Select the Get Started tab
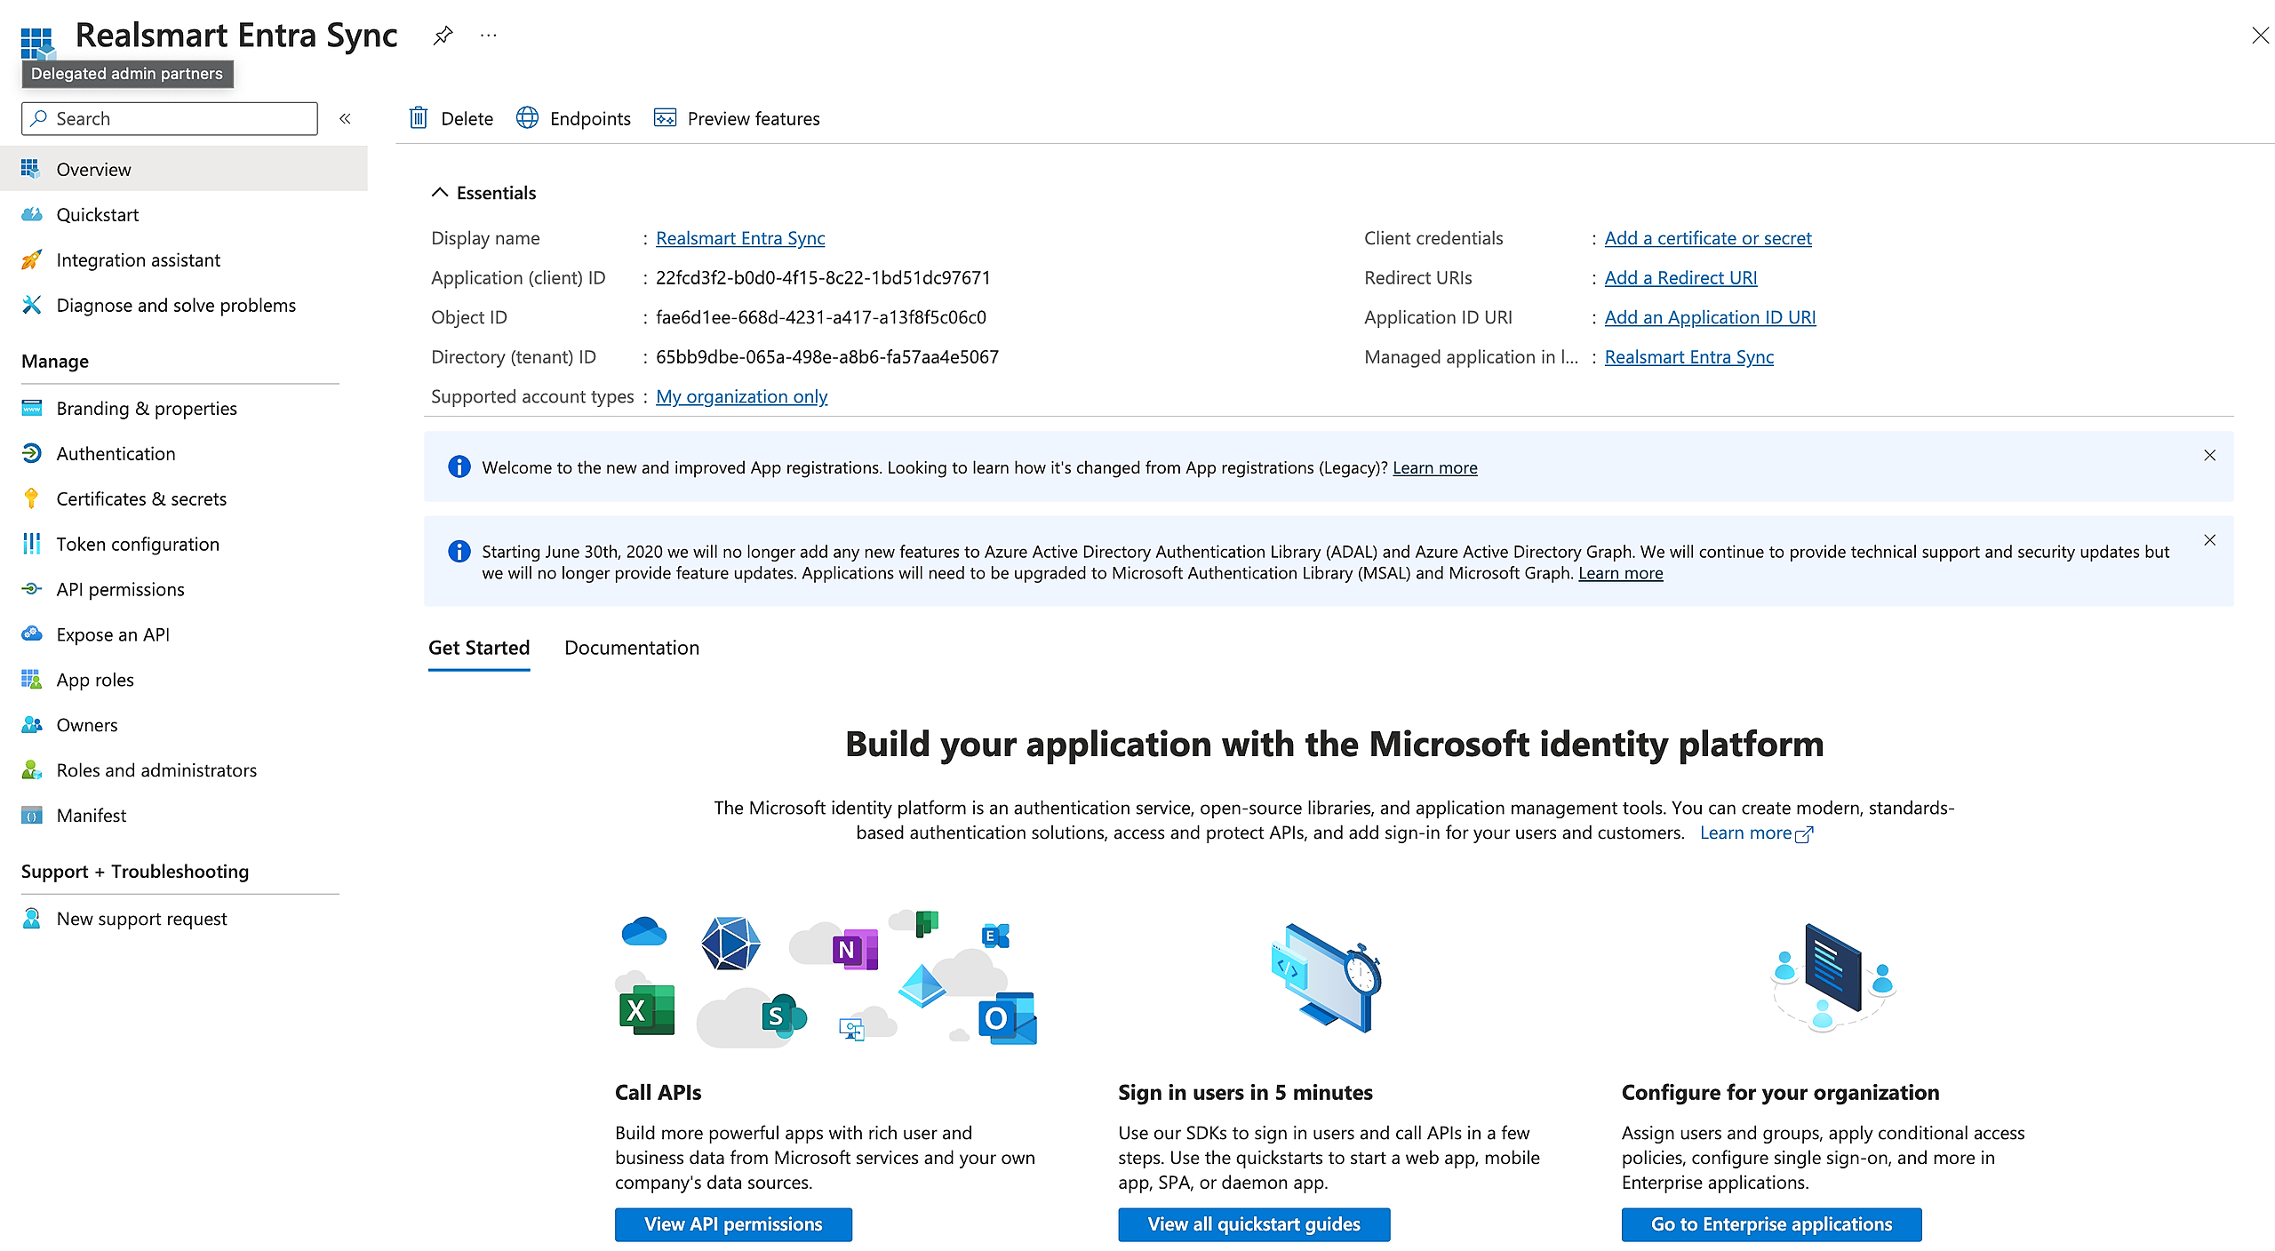Viewport: 2275px width, 1251px height. tap(479, 649)
